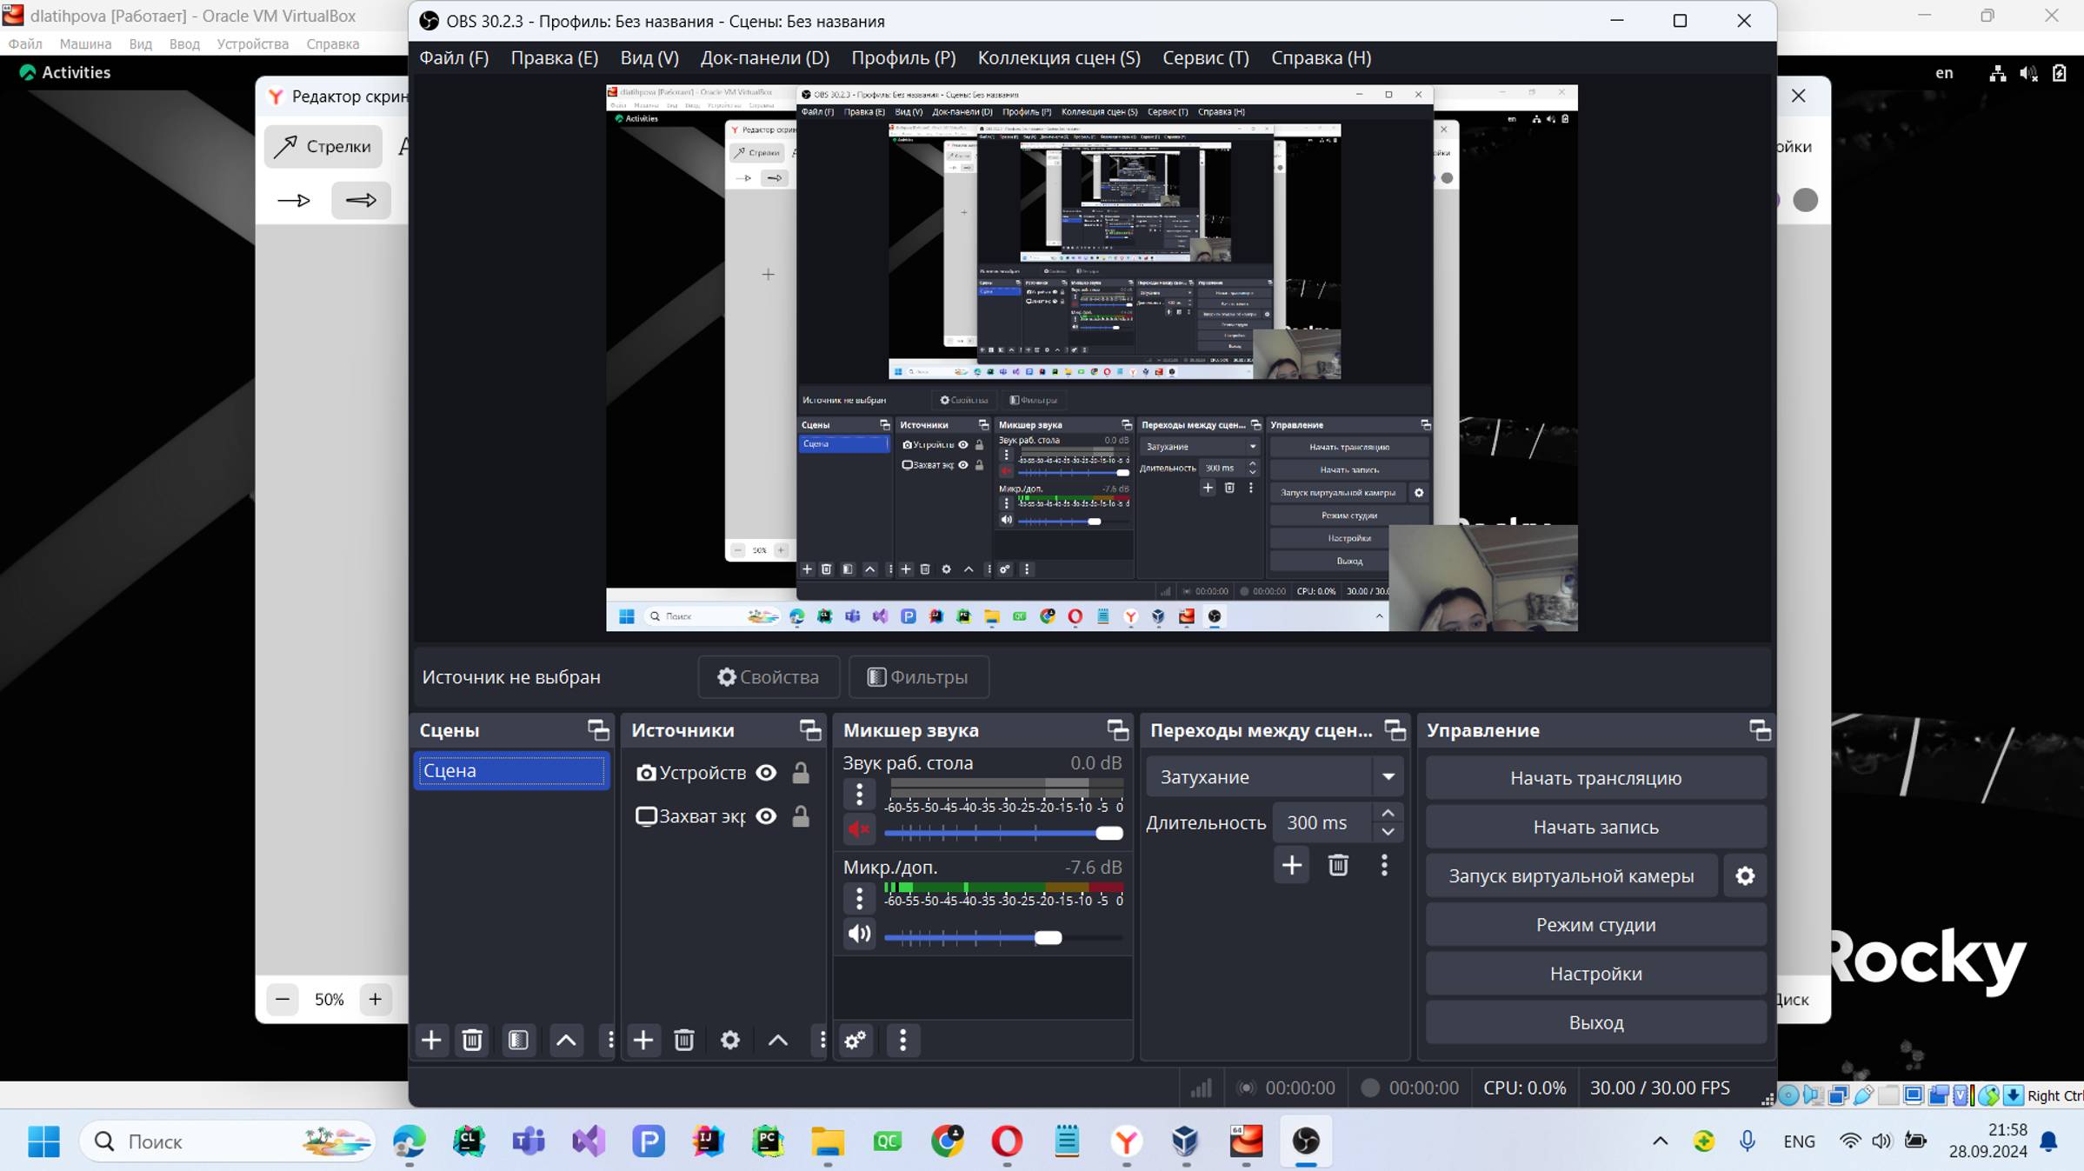Screen dimensions: 2084x1171
Task: Open Машина menu in VirtualBox window
Action: pos(85,43)
